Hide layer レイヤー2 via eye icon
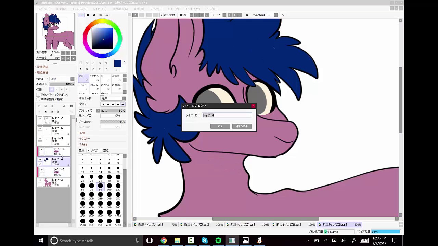The height and width of the screenshot is (246, 438). 40,119
